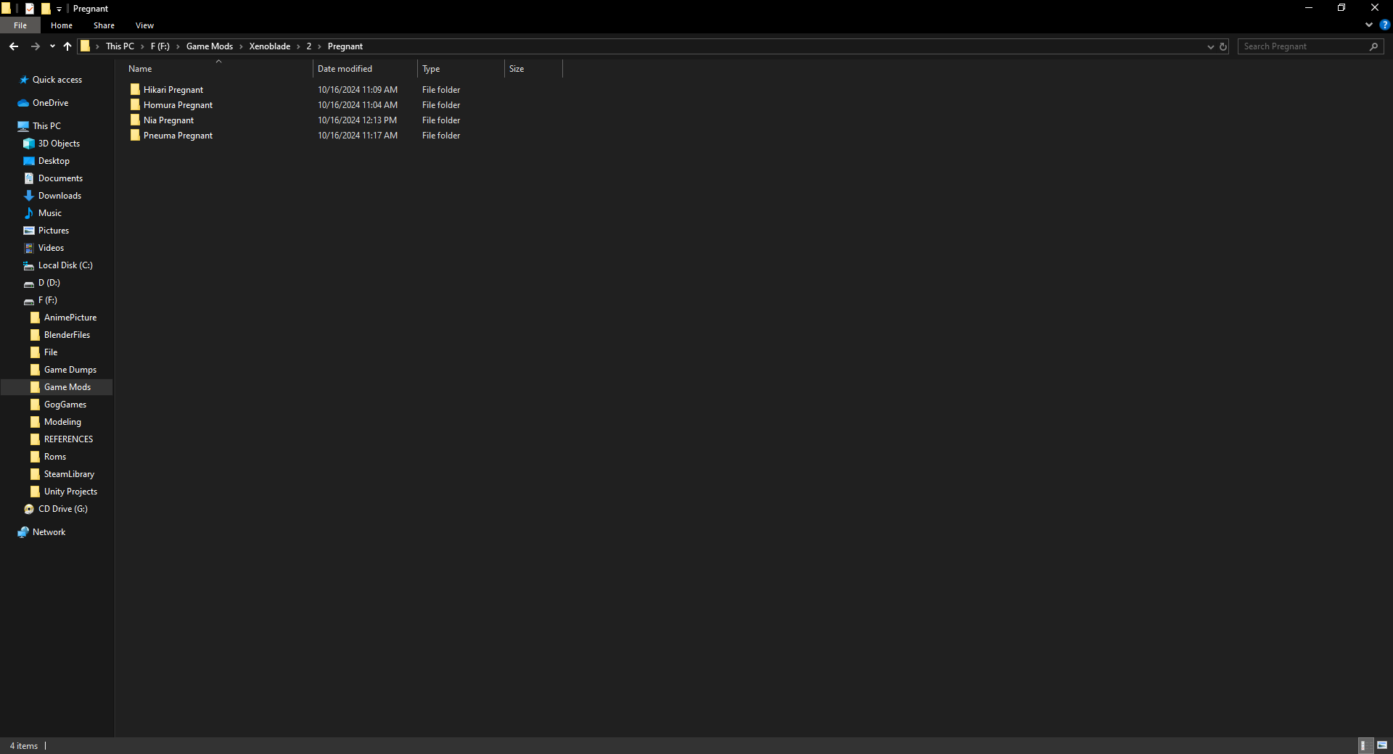Click Pneuma Pregnant's folder icon
The image size is (1393, 754).
click(x=135, y=136)
